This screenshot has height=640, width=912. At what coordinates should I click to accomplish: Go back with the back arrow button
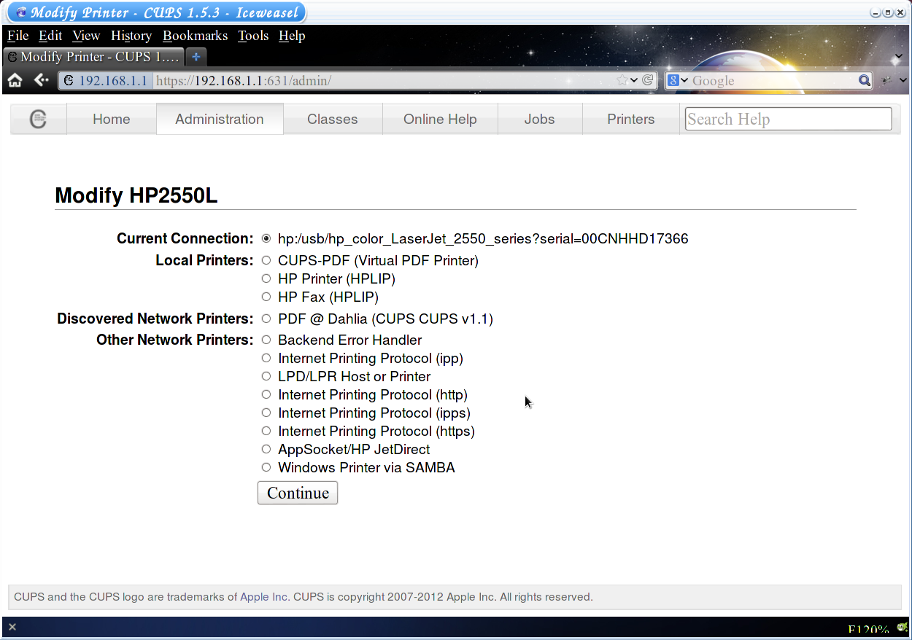42,80
